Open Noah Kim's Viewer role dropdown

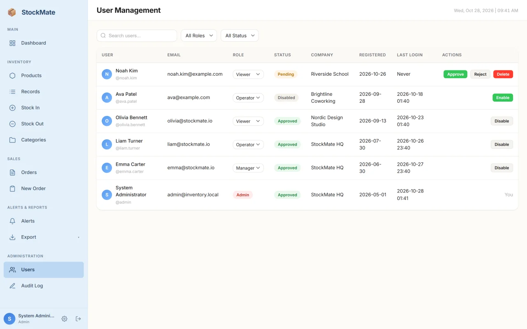coord(248,74)
